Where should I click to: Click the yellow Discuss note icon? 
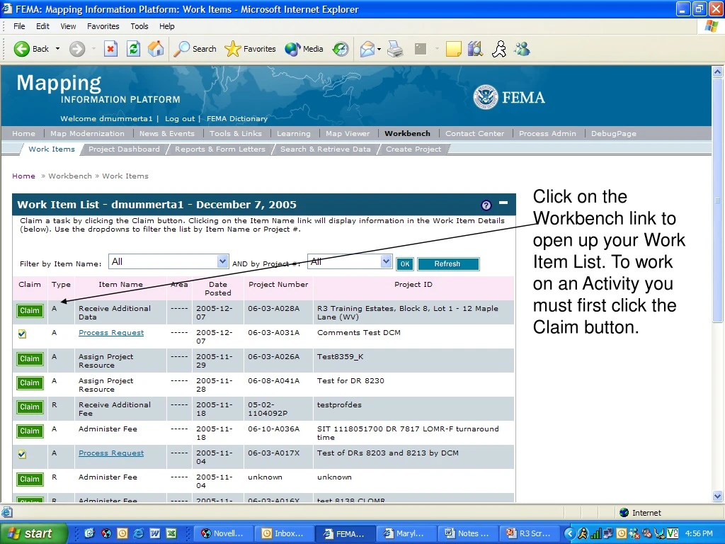point(453,49)
